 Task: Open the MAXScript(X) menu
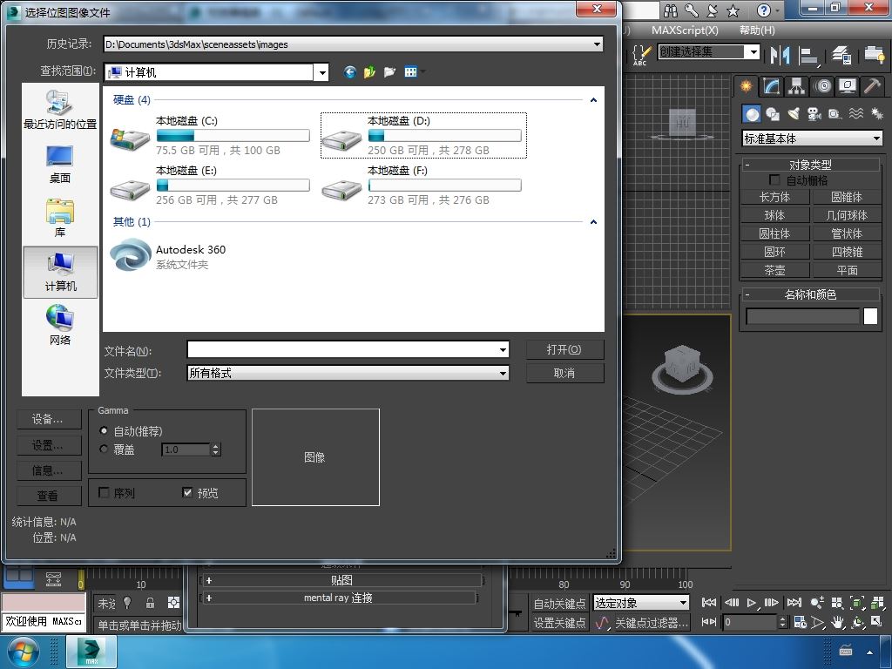pos(685,30)
